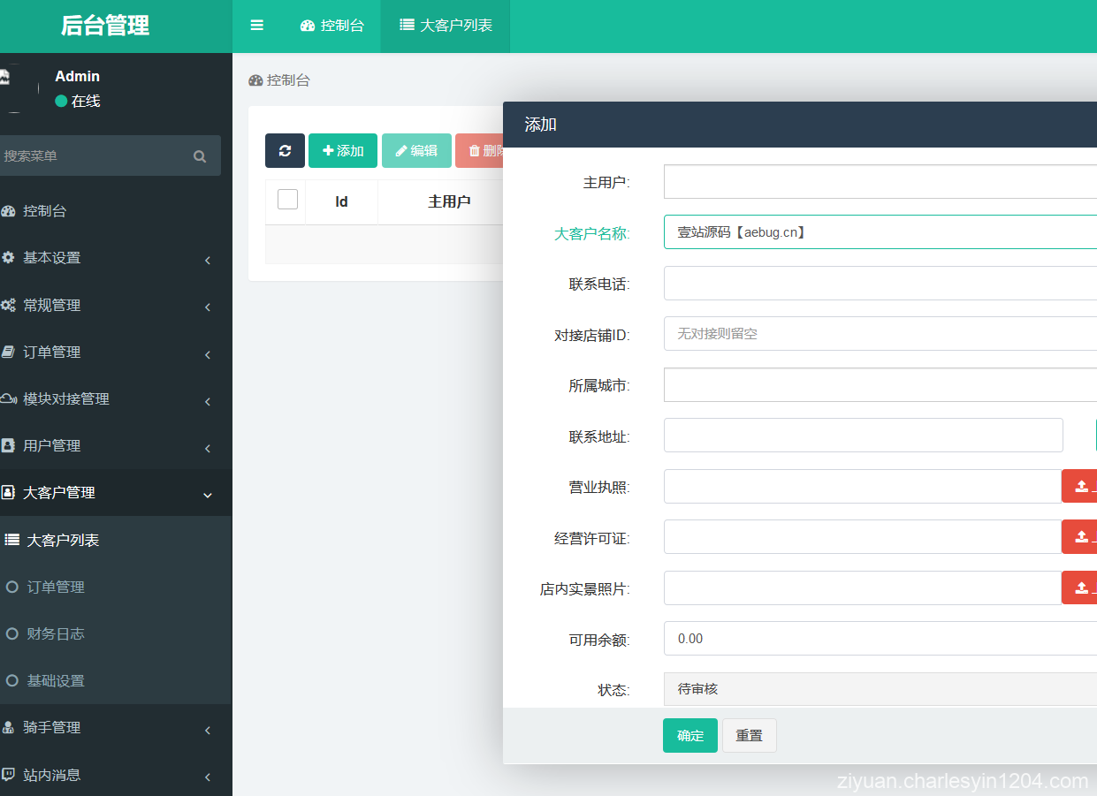Click the magnifier icon in menu search box

(200, 155)
